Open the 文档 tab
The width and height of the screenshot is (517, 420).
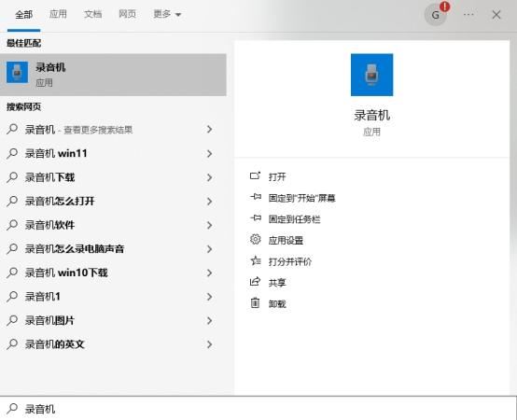[x=92, y=14]
